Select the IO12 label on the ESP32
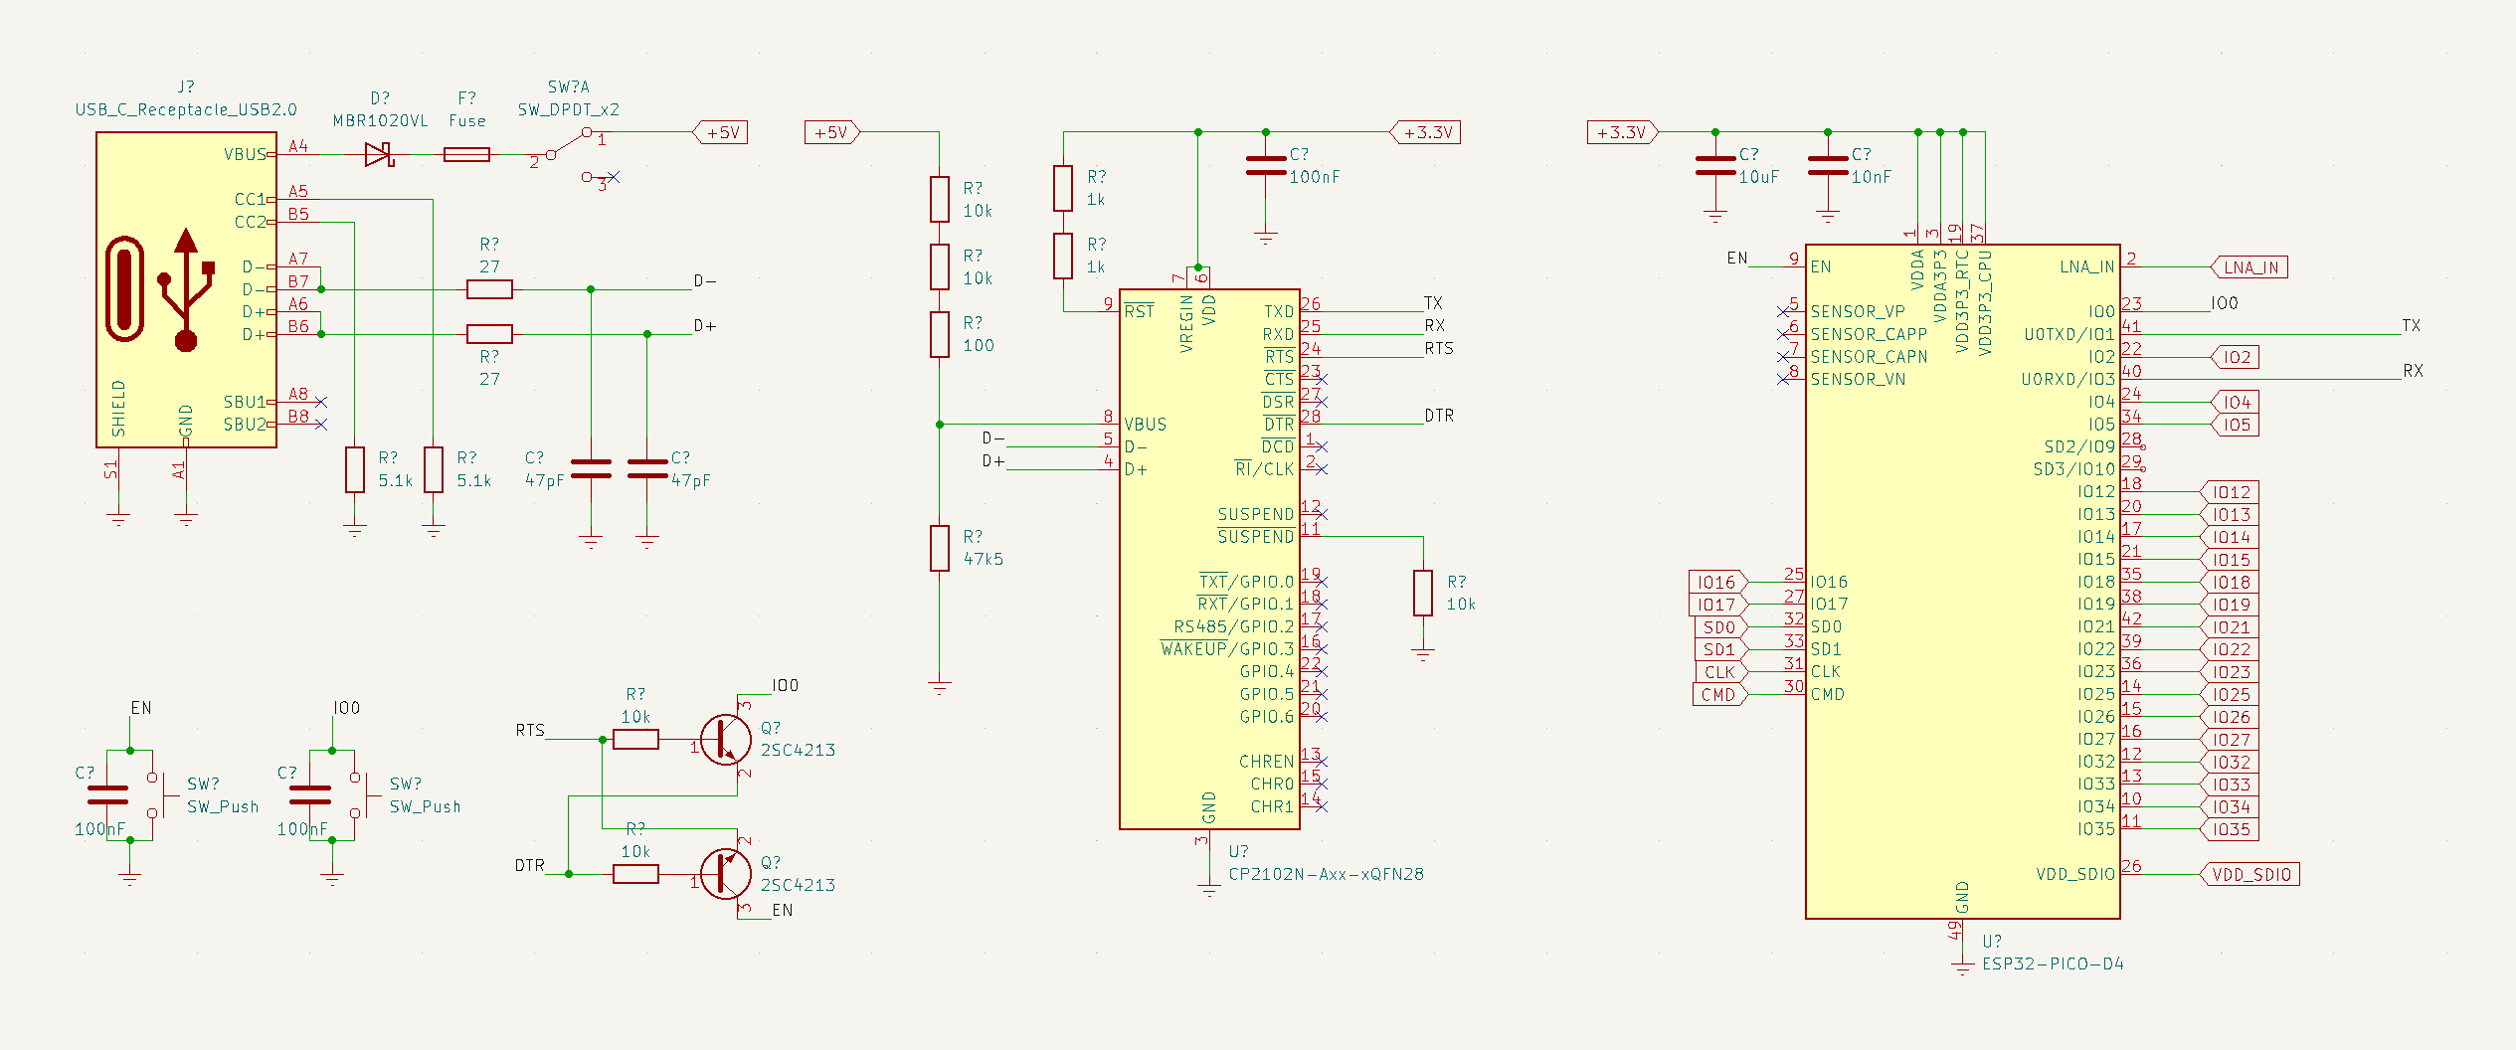 click(2230, 491)
